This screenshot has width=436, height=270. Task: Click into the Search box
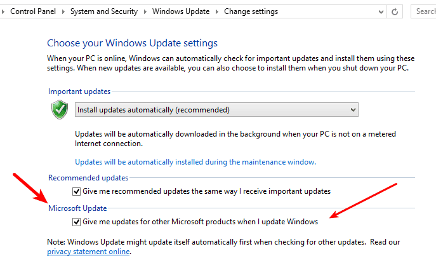coord(424,11)
